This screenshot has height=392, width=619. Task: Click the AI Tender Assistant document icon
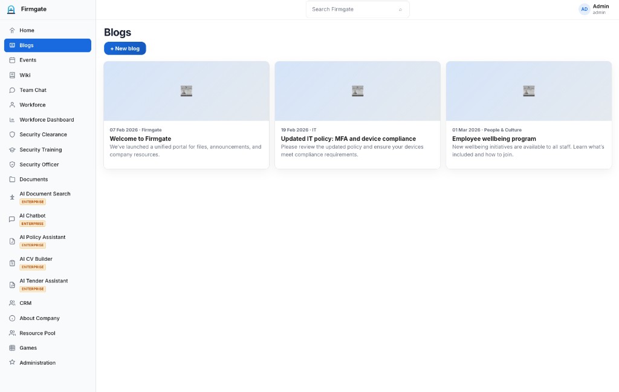(x=12, y=284)
